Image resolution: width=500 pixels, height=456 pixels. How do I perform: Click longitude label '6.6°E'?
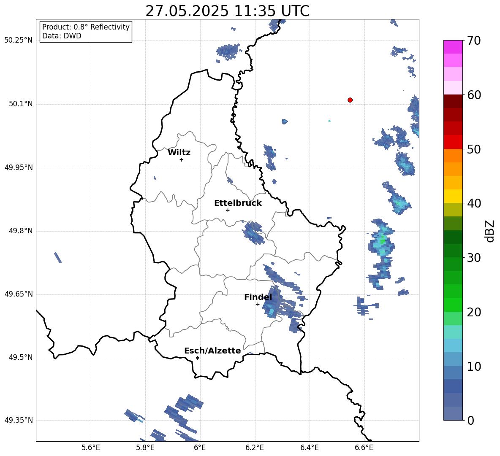click(x=364, y=448)
